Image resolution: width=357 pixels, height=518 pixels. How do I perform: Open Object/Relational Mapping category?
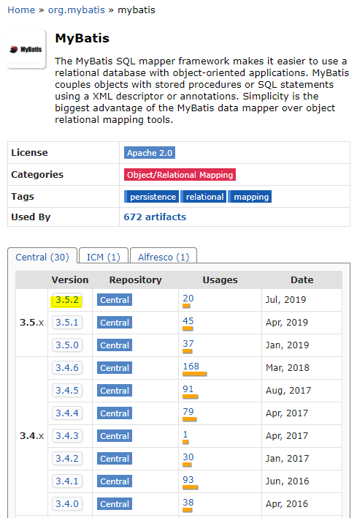(180, 175)
